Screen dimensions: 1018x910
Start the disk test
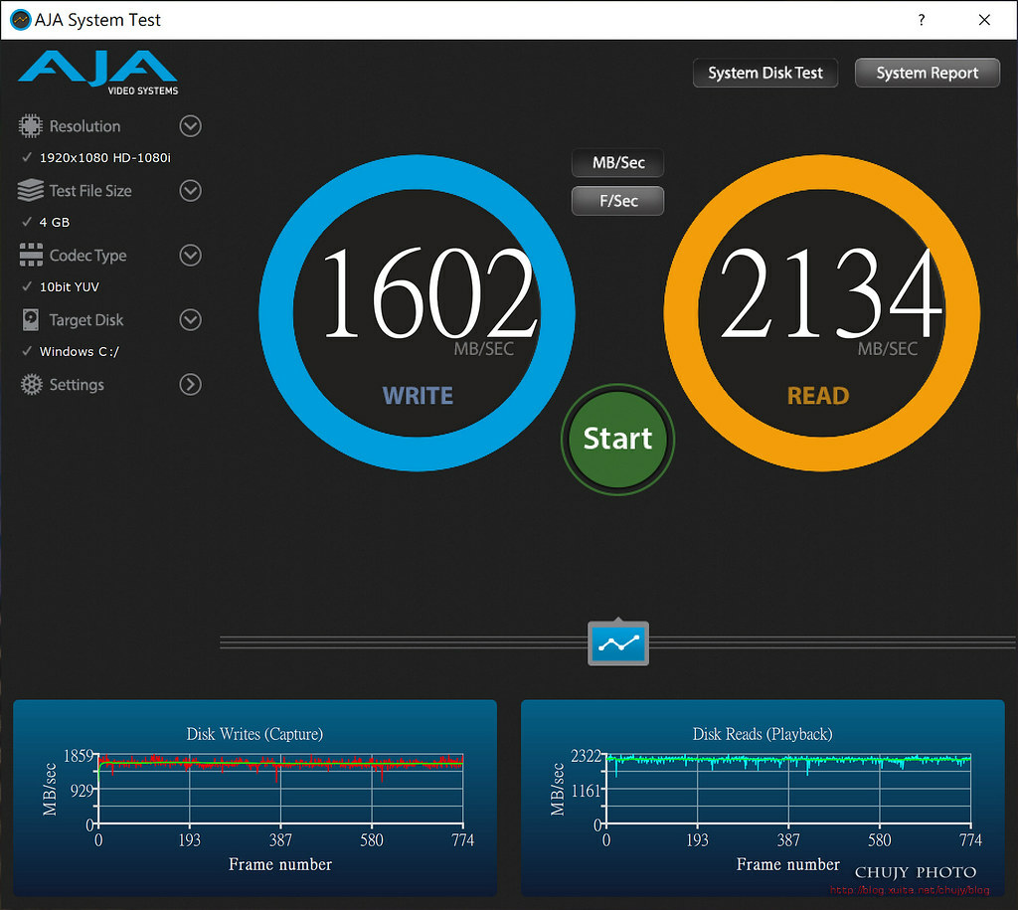[x=618, y=439]
